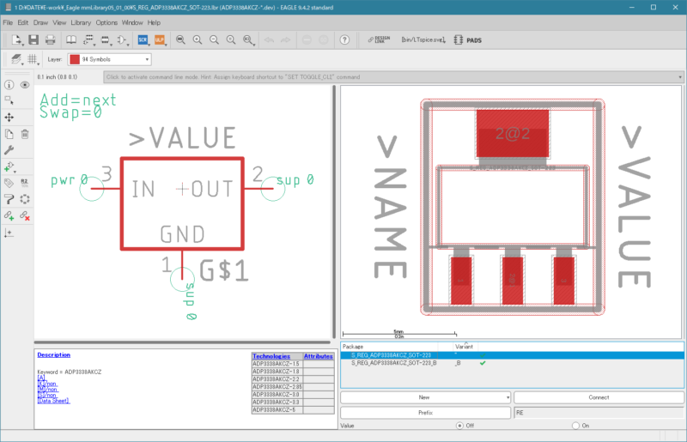Select the Value On radio button

click(x=575, y=426)
